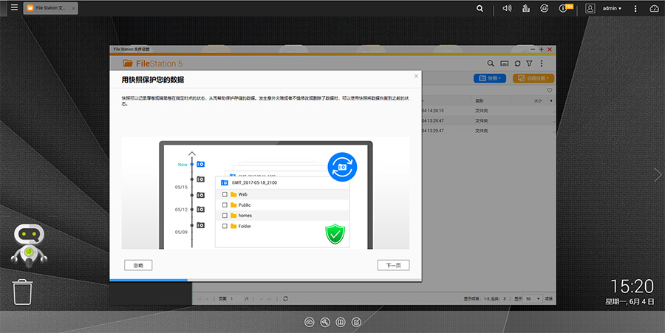665x333 pixels.
Task: Open the dashboard gauge icon
Action: pyautogui.click(x=653, y=9)
